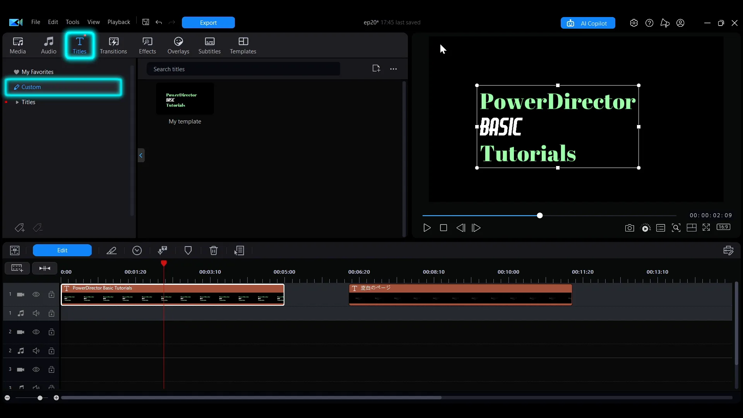Screen dimensions: 743x418
Task: Open the timeline pen designer tool
Action: point(111,250)
